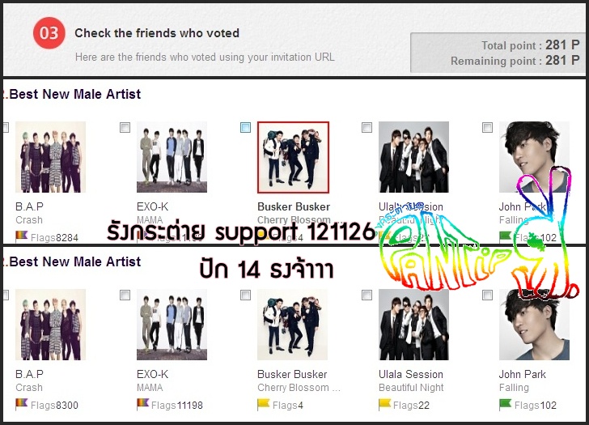
Task: Click green flag icon beside bottom John Park Flags102
Action: (506, 405)
